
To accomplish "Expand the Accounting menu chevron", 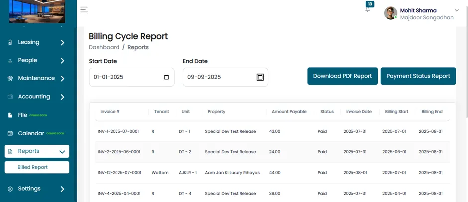I will pos(62,97).
